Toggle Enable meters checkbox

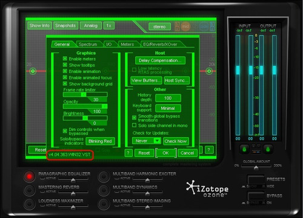(x=65, y=59)
